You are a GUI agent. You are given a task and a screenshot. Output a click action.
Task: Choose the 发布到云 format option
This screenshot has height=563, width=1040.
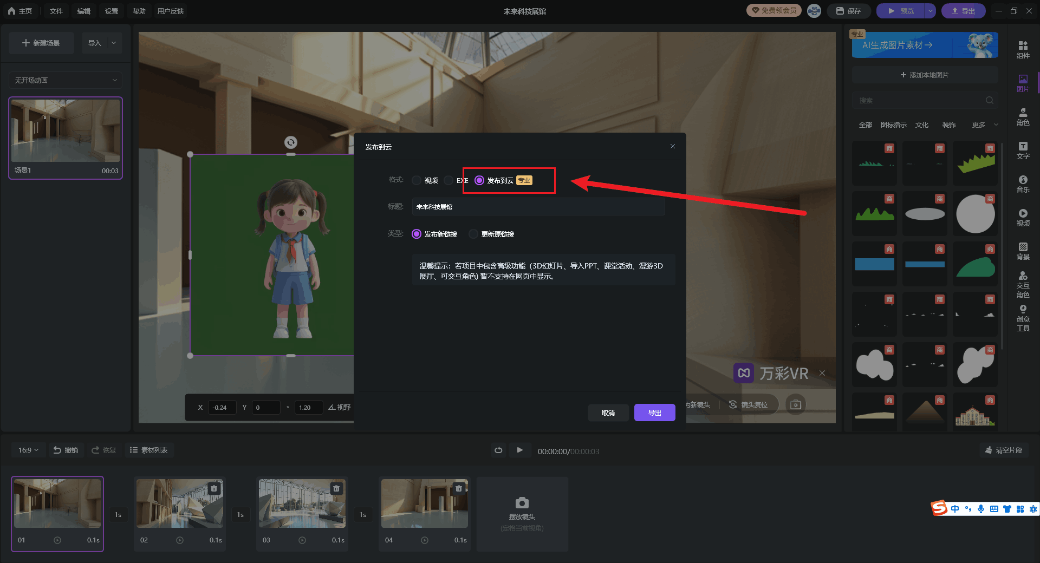click(x=479, y=181)
